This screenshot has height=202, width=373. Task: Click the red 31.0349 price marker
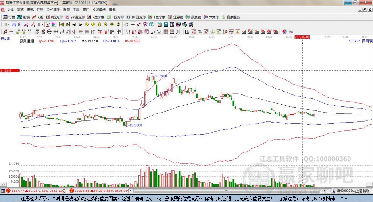[10, 70]
